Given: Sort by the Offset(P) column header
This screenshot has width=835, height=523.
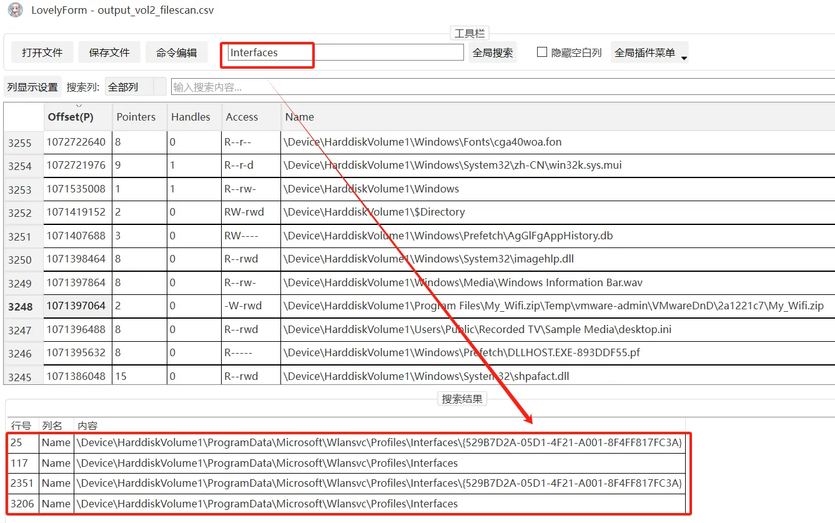Looking at the screenshot, I should click(x=78, y=117).
